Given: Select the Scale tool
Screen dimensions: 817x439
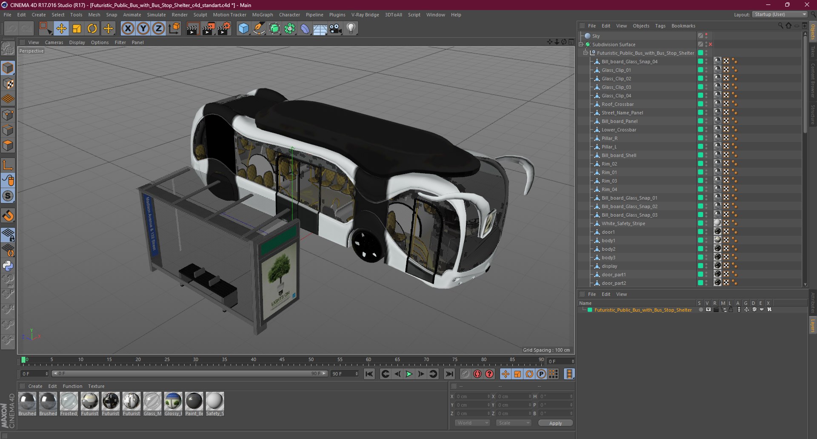Looking at the screenshot, I should coord(77,29).
